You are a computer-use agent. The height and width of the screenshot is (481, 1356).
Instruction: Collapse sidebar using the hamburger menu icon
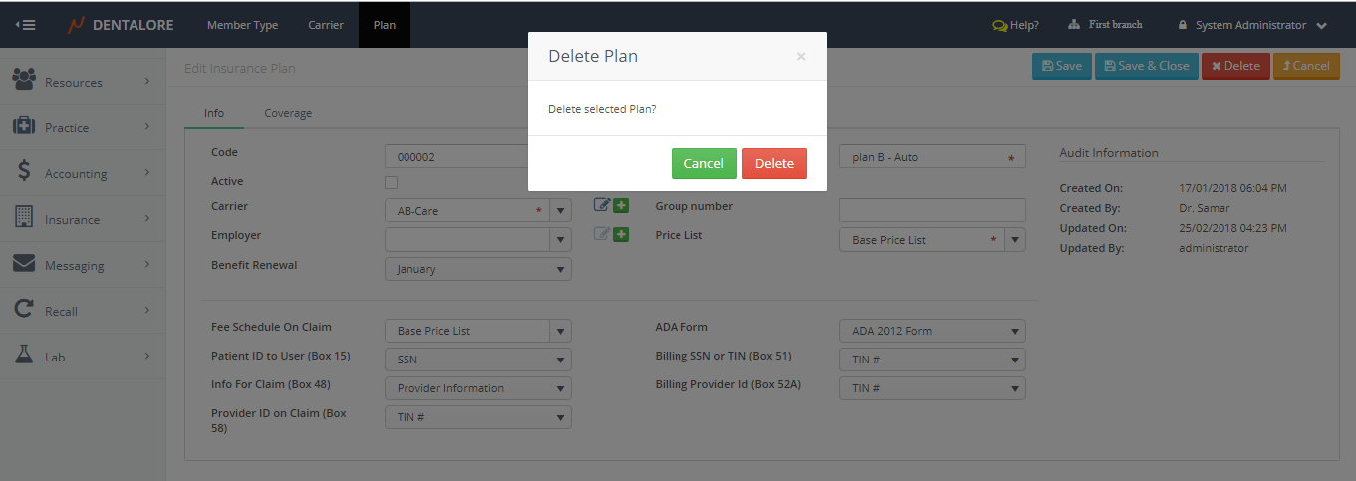point(28,25)
